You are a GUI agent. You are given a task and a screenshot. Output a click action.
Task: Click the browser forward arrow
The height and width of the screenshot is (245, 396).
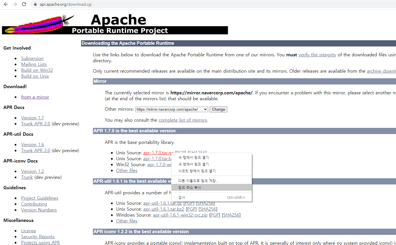click(x=15, y=4)
